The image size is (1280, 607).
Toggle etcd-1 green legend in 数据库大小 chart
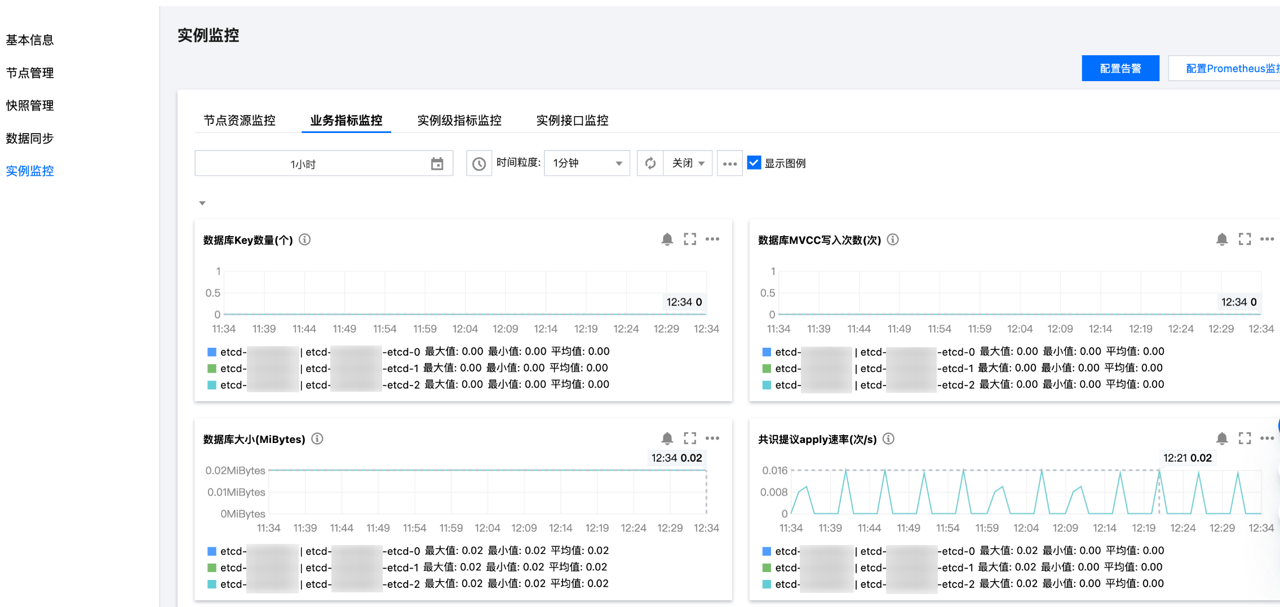click(212, 568)
